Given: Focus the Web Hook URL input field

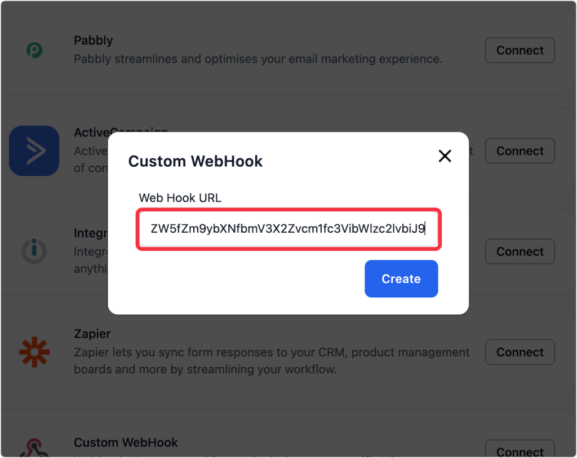Looking at the screenshot, I should pyautogui.click(x=288, y=229).
